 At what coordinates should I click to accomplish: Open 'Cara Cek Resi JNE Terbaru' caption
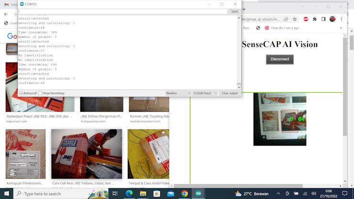(83, 183)
